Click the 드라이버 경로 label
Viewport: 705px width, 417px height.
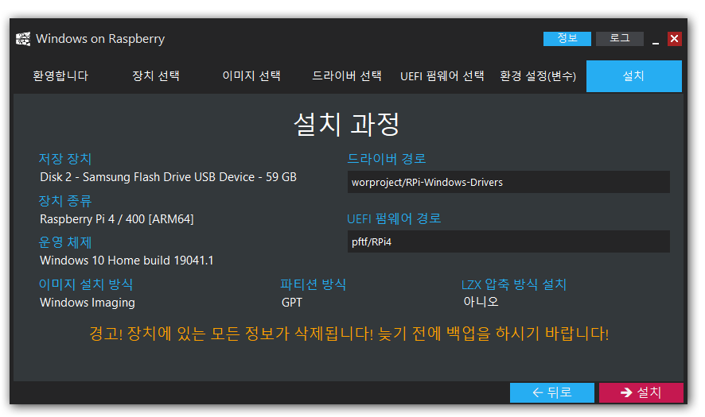pyautogui.click(x=387, y=158)
